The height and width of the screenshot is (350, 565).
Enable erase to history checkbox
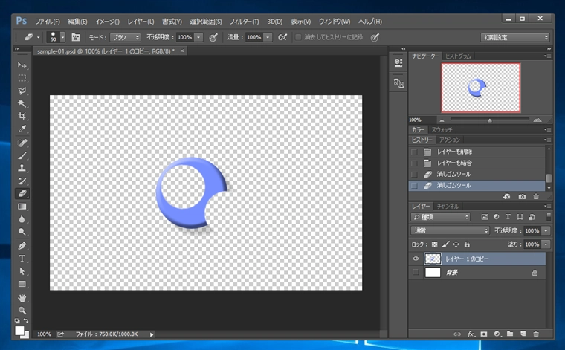tap(298, 37)
